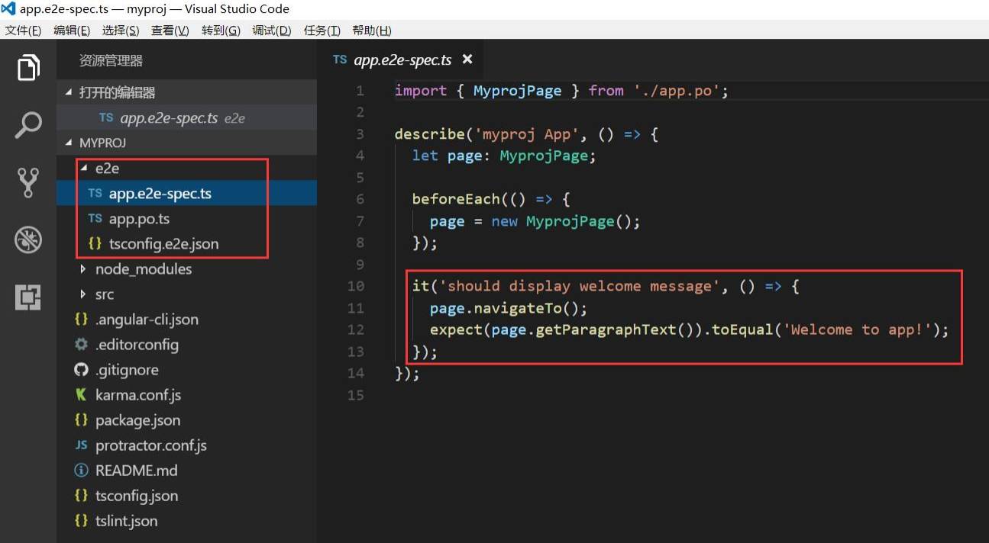Click './app.po' import path string
989x543 pixels.
click(x=677, y=91)
